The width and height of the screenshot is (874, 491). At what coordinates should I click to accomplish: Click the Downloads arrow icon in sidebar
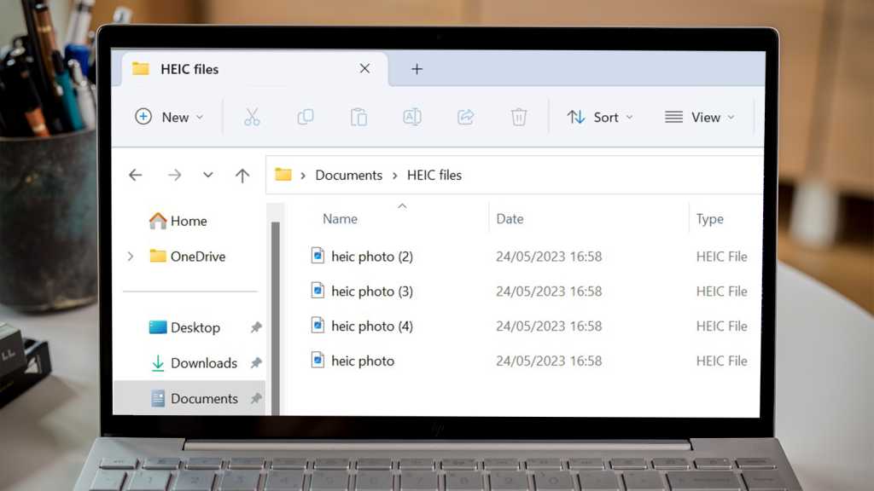(158, 363)
